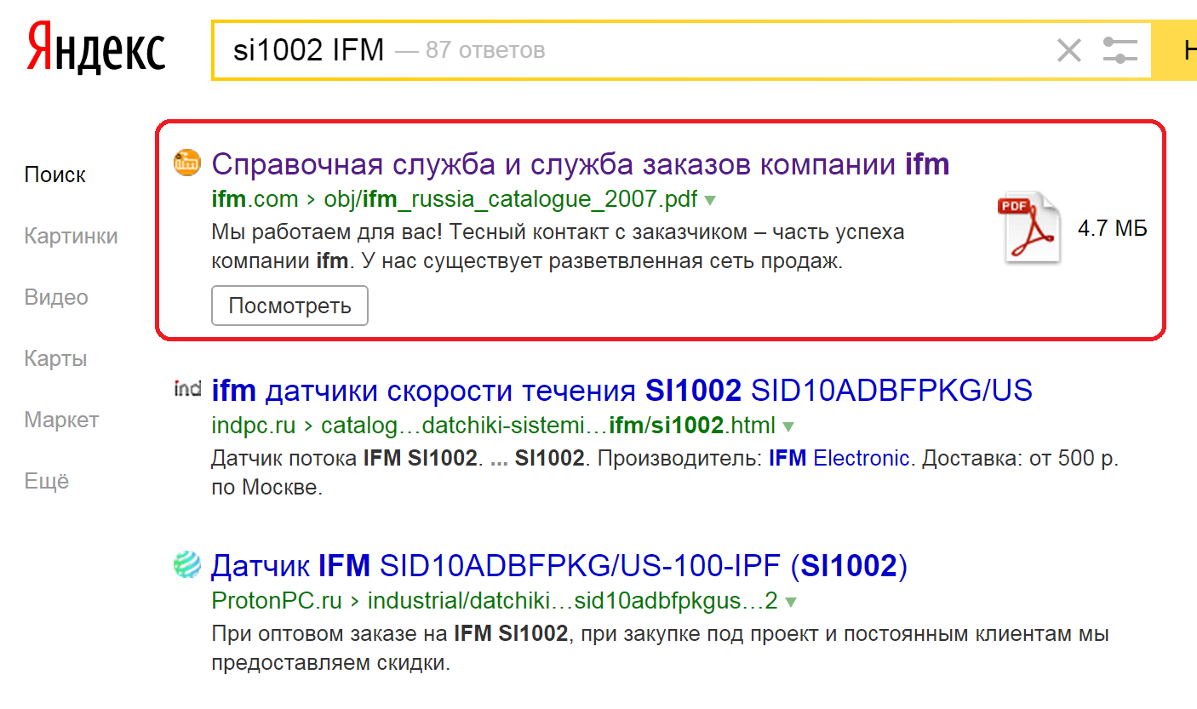The image size is (1197, 709).
Task: Select the Поиск tab in the sidebar
Action: [55, 174]
